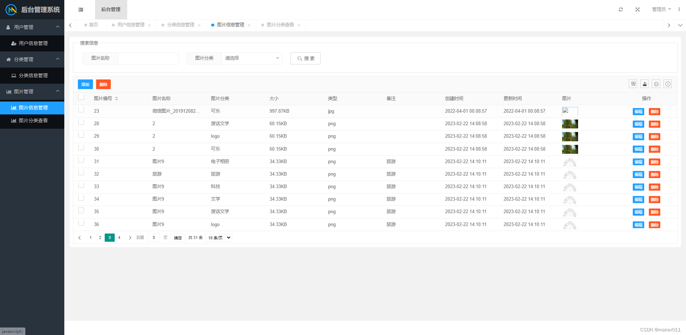This screenshot has width=686, height=335.
Task: Go to previous page arrow in pagination
Action: [80, 238]
